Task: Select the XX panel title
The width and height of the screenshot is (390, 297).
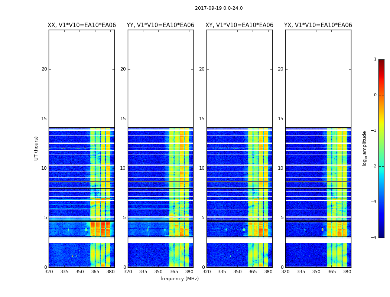Action: [x=82, y=25]
